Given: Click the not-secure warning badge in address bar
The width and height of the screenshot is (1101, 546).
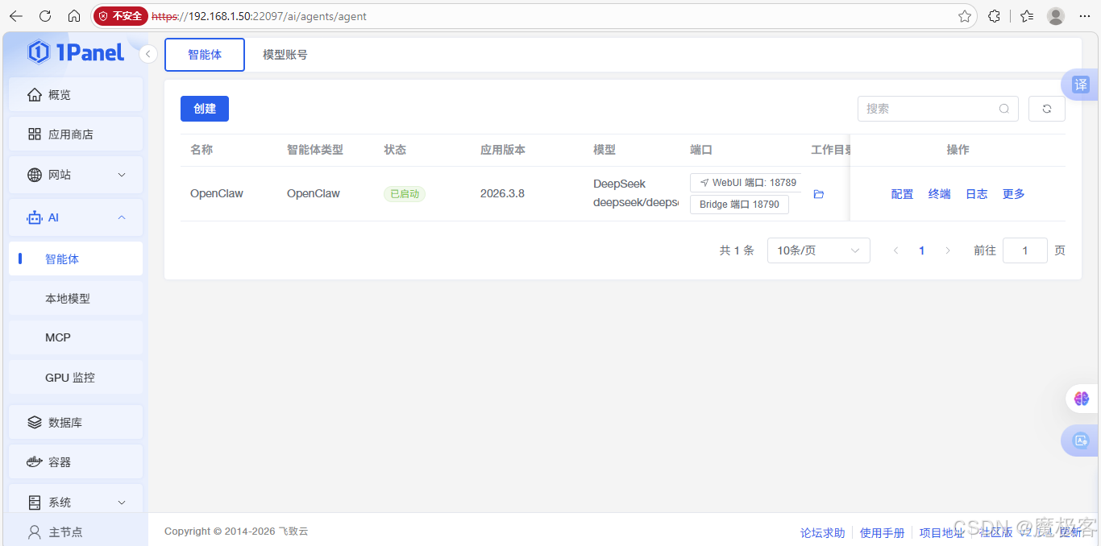Looking at the screenshot, I should 121,16.
